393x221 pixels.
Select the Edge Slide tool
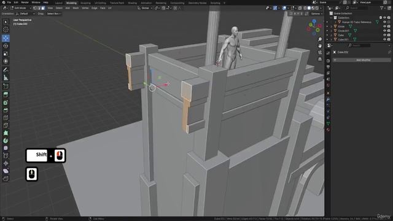click(x=6, y=155)
